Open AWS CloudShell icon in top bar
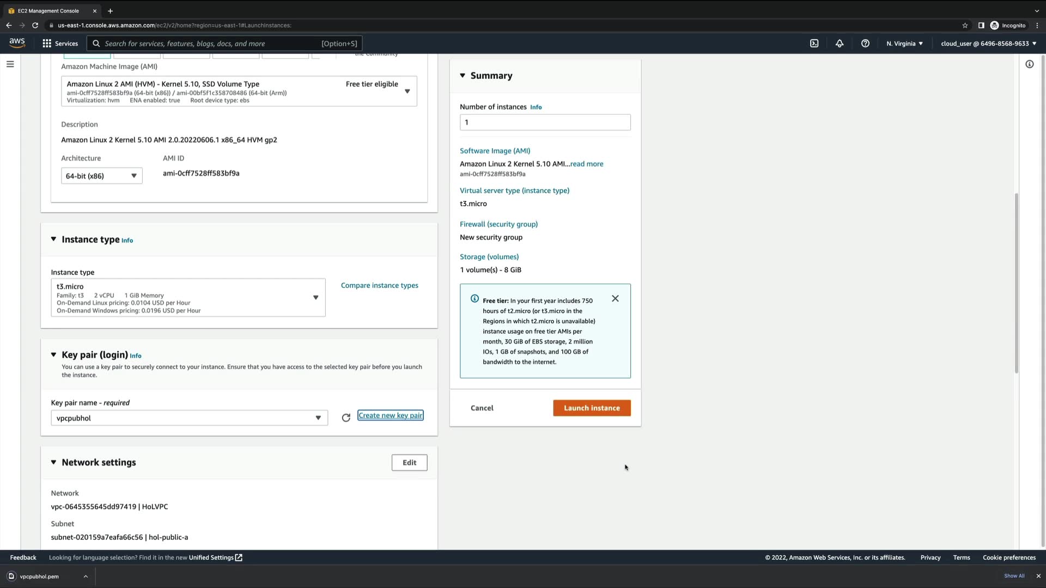 coord(814,44)
